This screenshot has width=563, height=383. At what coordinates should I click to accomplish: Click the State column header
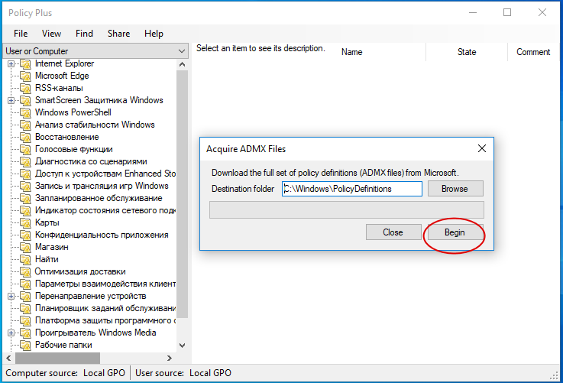[467, 52]
